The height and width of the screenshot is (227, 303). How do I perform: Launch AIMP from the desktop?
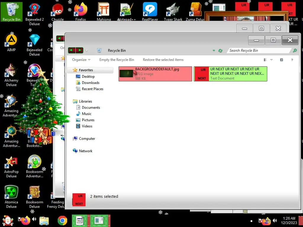[12, 43]
